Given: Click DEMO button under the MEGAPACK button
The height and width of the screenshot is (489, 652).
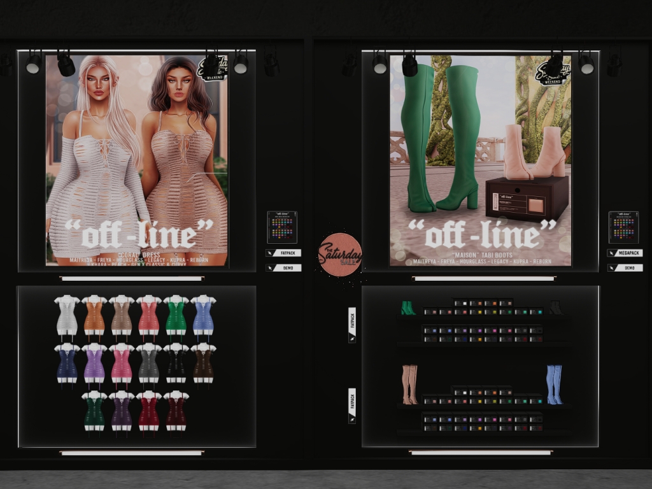Looking at the screenshot, I should [x=625, y=268].
